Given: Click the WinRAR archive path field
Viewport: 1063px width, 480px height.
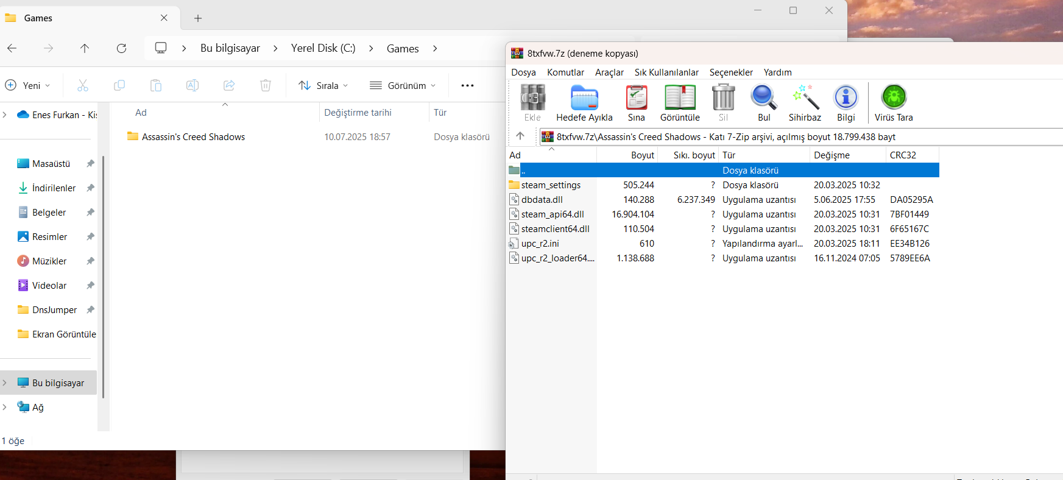Looking at the screenshot, I should pos(801,136).
